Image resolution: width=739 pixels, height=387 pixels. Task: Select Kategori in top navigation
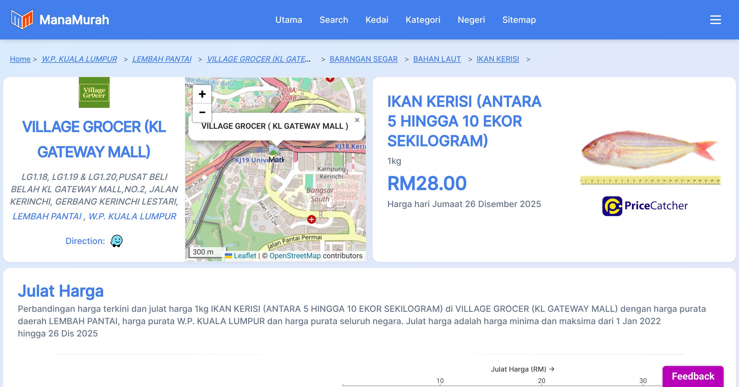(423, 20)
